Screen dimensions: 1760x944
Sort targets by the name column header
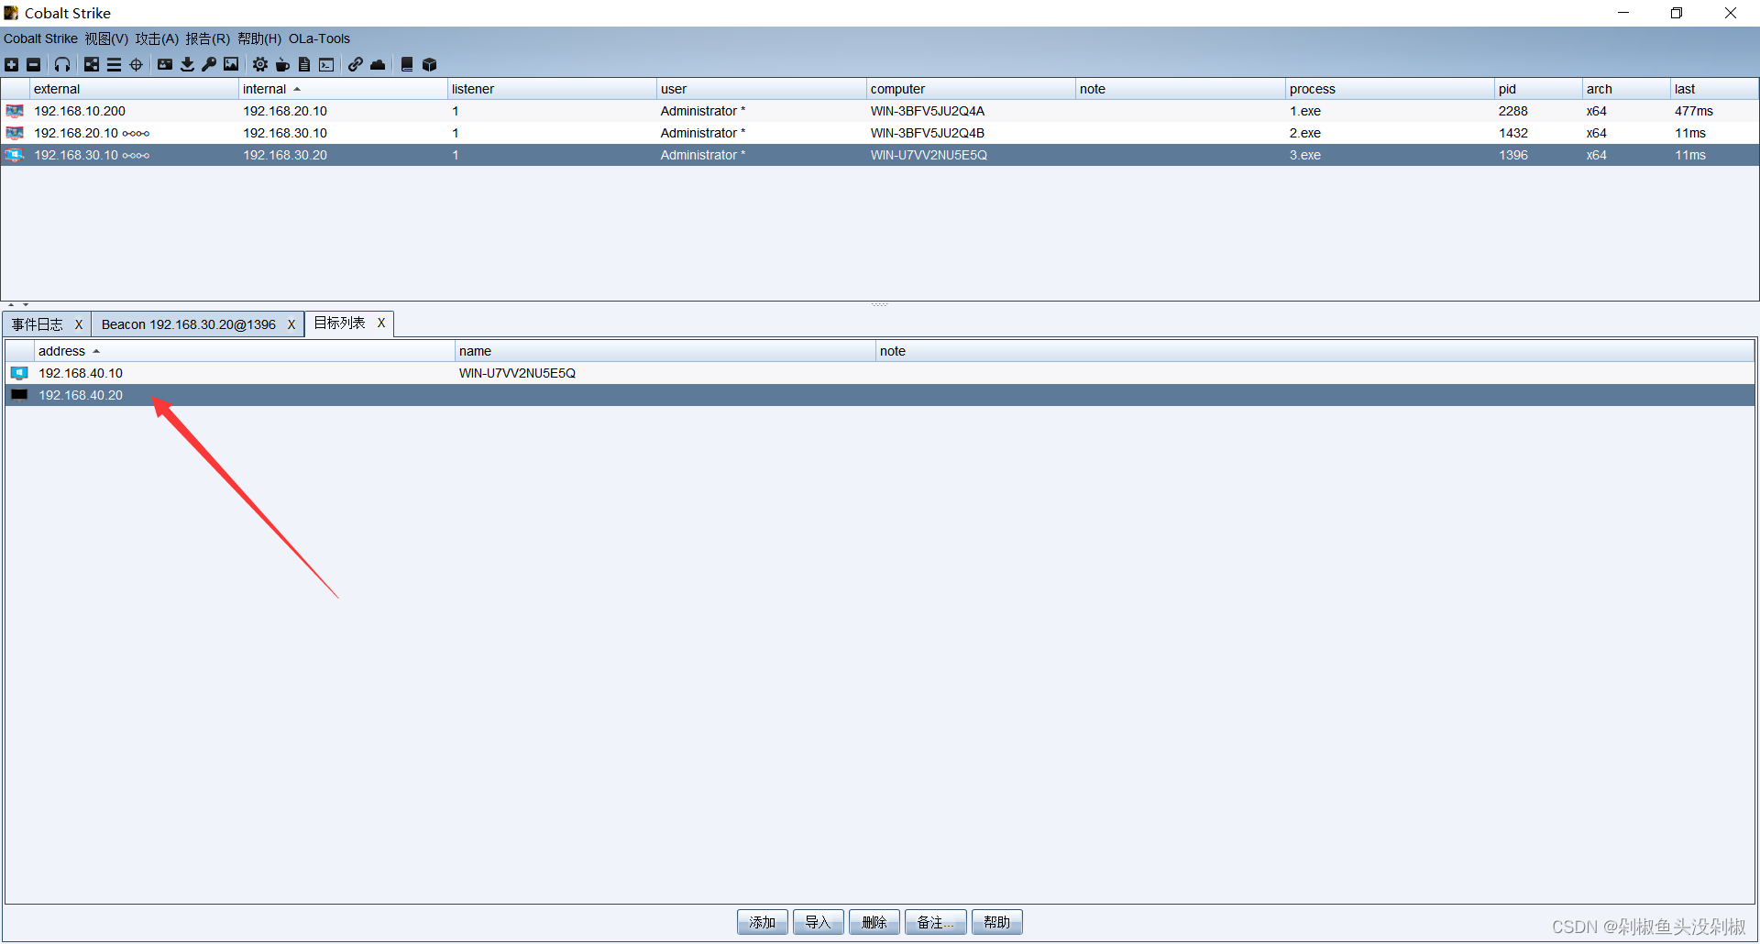pyautogui.click(x=665, y=351)
